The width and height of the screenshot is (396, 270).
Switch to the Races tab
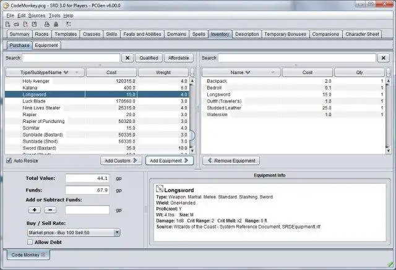(x=41, y=34)
